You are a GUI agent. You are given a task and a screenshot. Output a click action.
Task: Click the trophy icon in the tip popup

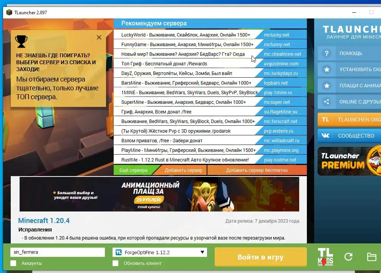pyautogui.click(x=21, y=42)
